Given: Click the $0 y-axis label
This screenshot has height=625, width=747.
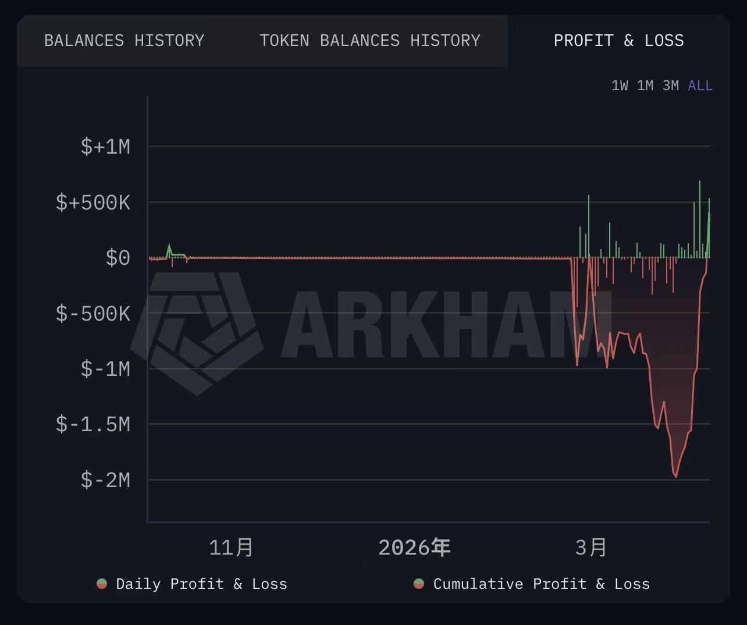Looking at the screenshot, I should point(118,257).
